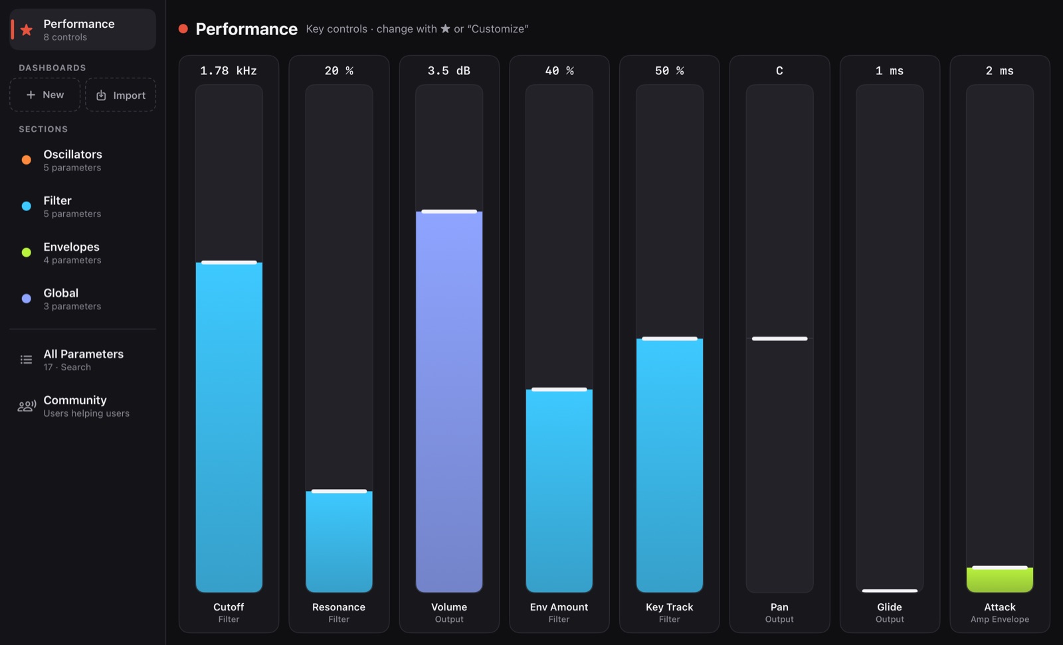
Task: Click the 1.78 kHz Cutoff value
Action: coord(229,70)
